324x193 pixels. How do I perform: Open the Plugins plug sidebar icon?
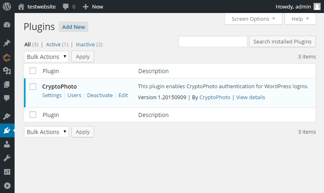[7, 130]
